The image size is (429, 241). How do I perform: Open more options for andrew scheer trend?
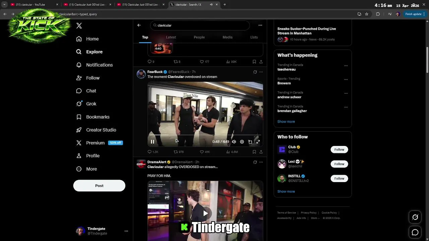[x=346, y=93]
